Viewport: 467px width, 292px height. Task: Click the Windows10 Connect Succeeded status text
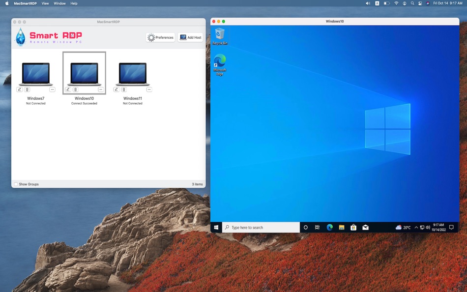pos(84,103)
